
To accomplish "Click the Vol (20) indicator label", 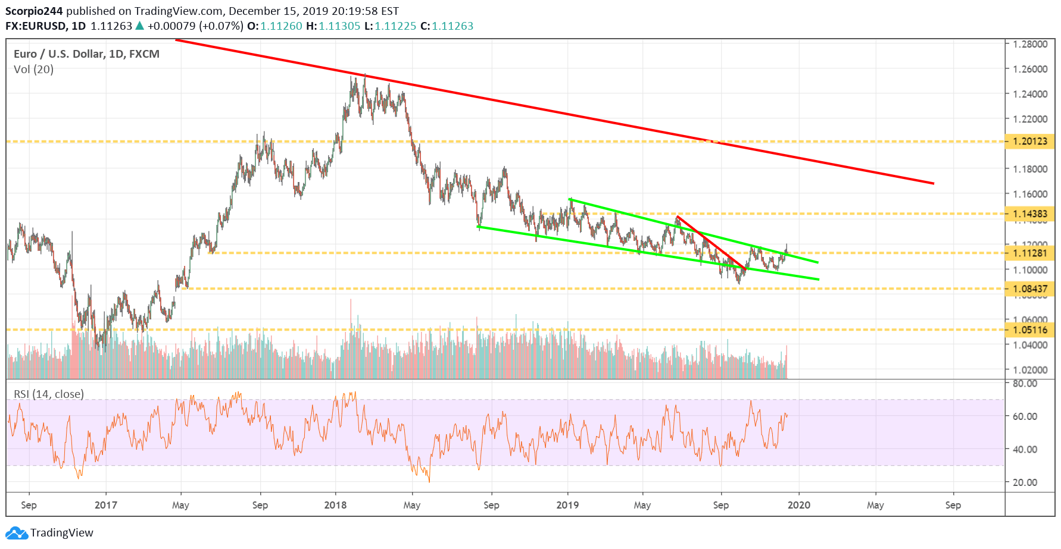I will click(x=33, y=70).
